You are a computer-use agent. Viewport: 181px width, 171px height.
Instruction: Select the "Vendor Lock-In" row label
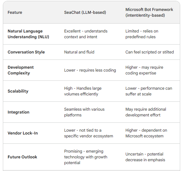click(23, 133)
